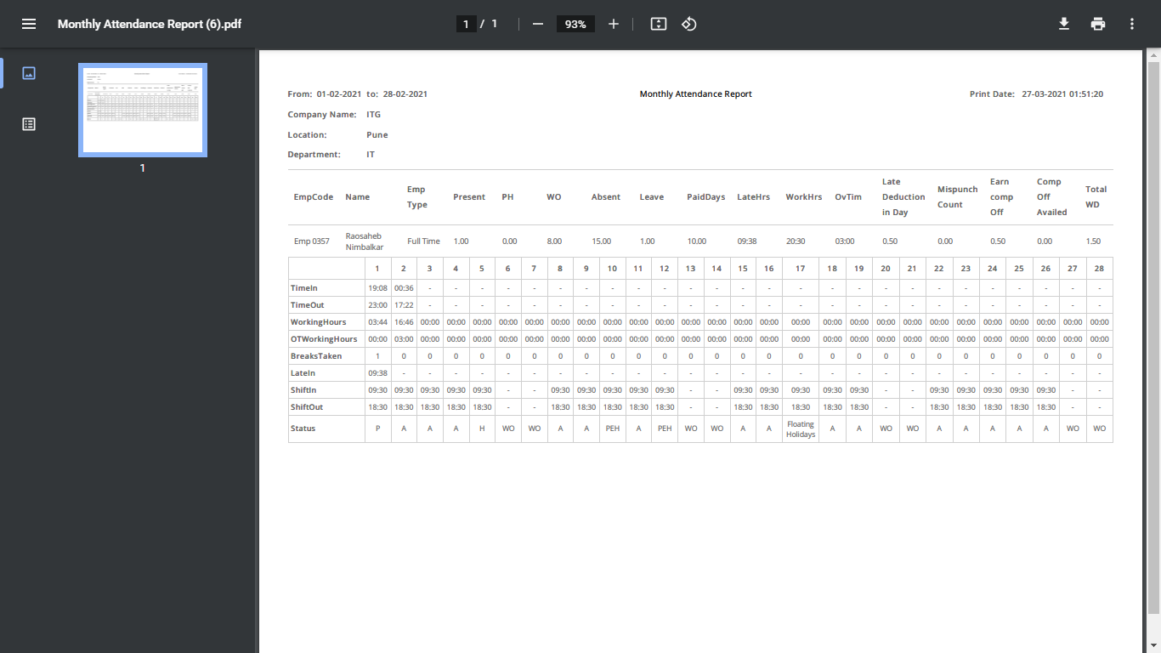Click the Absent value '15.00'

pos(602,241)
